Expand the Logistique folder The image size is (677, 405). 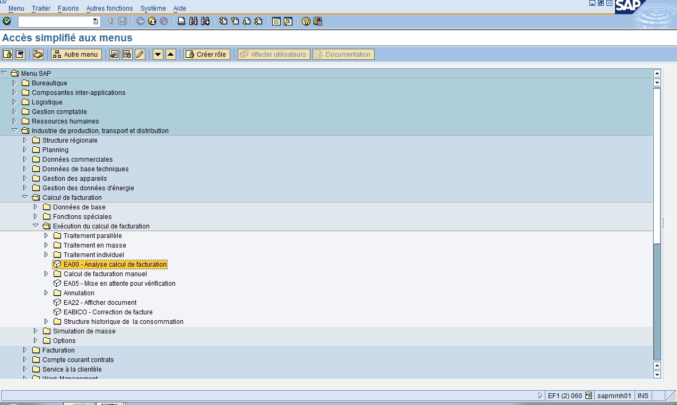(x=14, y=102)
